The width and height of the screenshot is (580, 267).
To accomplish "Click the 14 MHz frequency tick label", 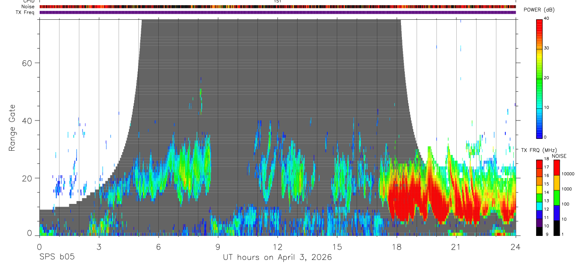I will click(x=547, y=192).
